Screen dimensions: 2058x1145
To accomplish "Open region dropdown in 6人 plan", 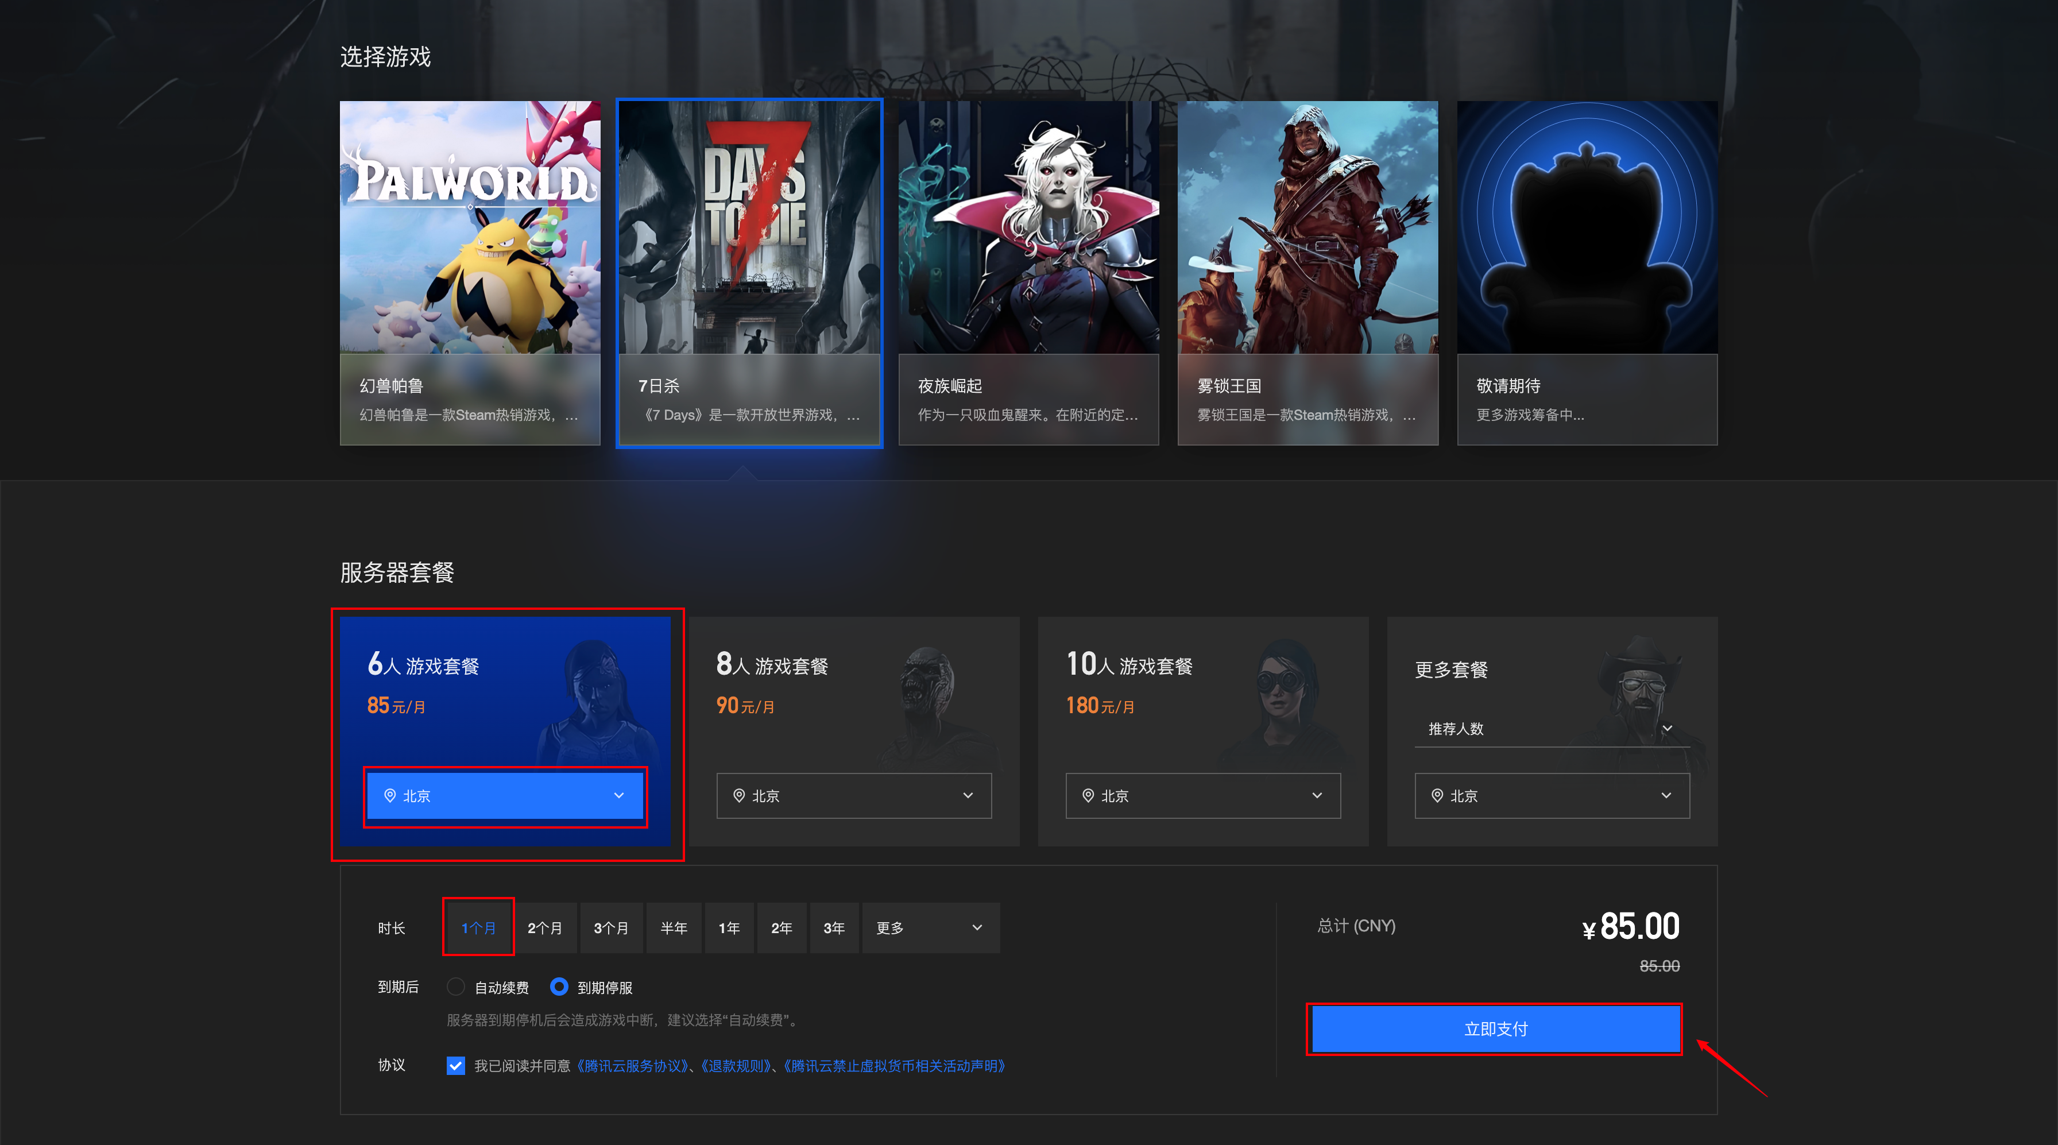I will (x=505, y=795).
